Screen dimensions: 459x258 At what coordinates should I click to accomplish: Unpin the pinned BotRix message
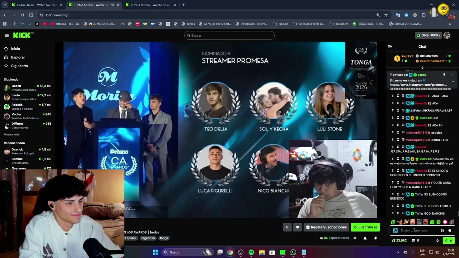pos(444,75)
